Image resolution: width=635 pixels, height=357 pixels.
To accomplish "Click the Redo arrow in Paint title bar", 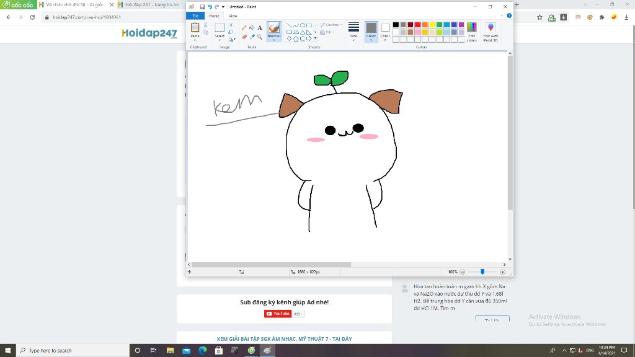I will pos(216,6).
